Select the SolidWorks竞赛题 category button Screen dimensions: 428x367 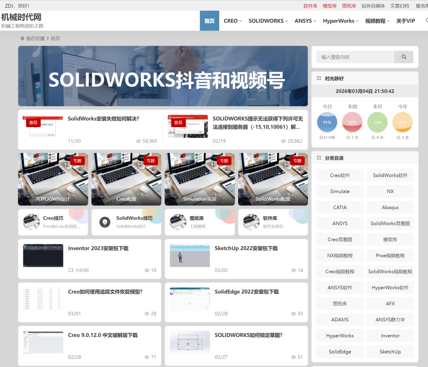click(x=390, y=224)
